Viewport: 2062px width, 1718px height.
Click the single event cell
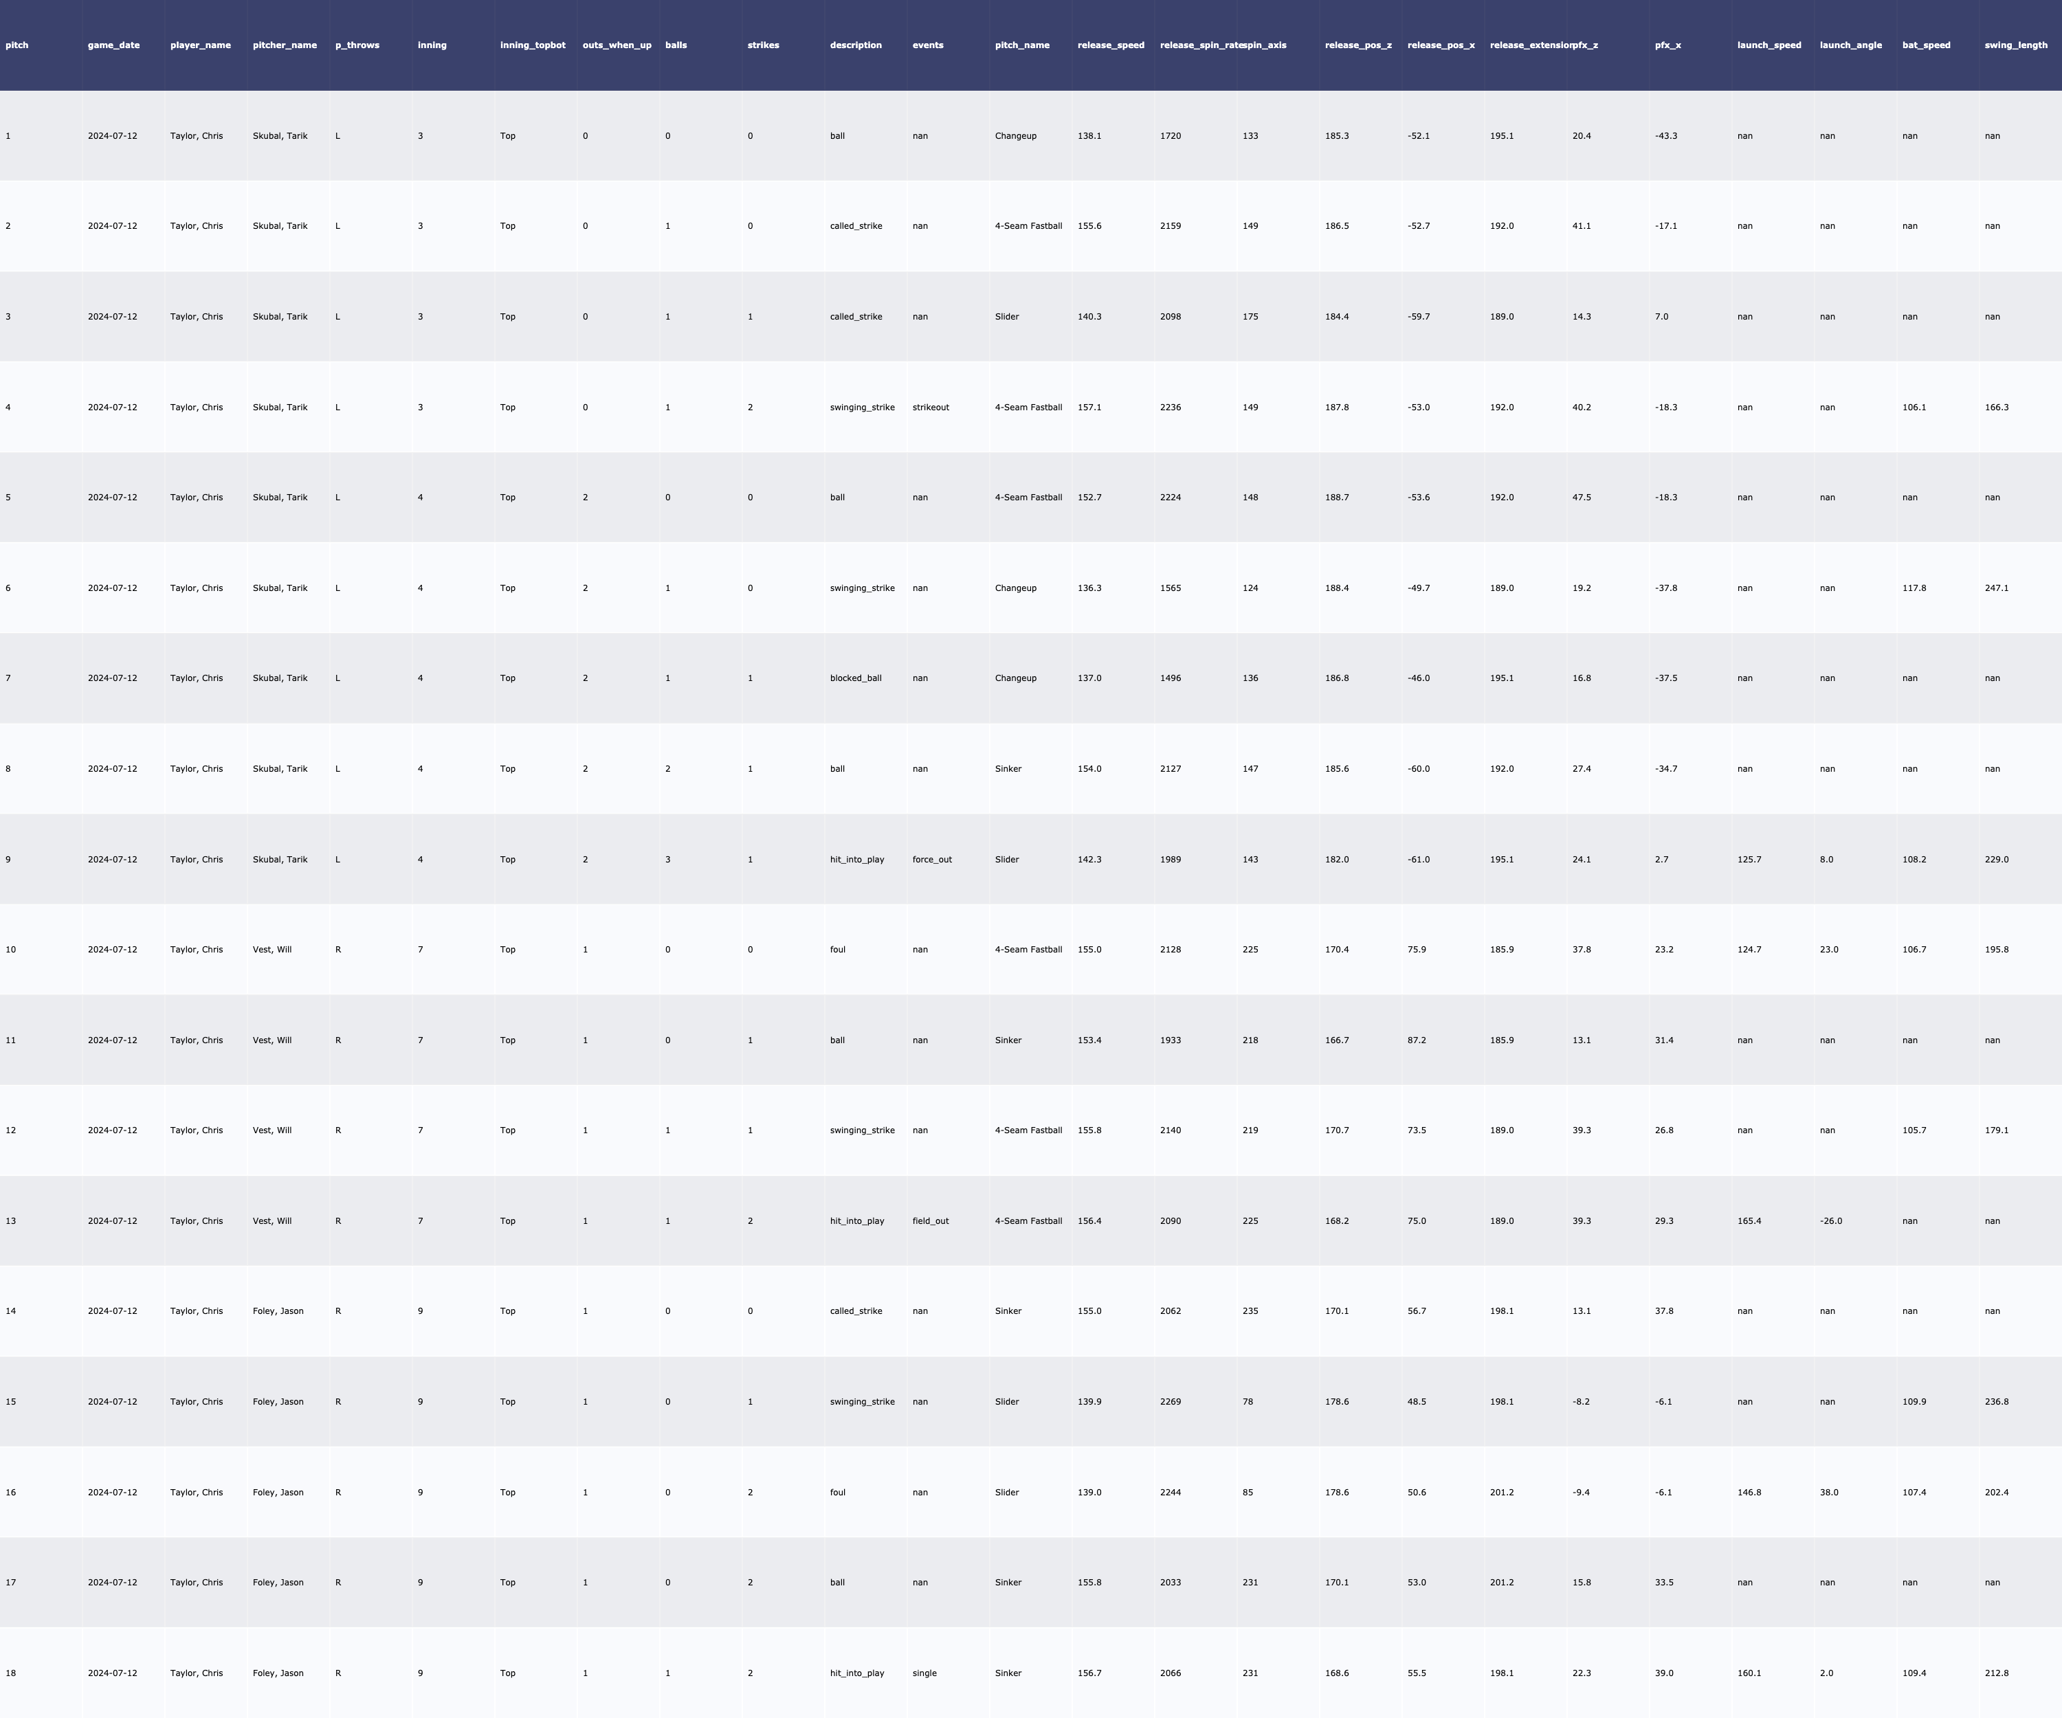[924, 1673]
